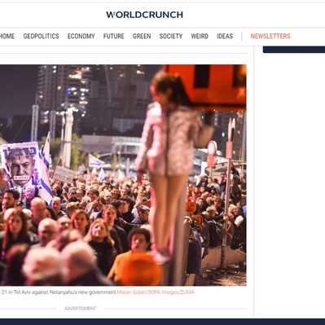Click the navy bar in the sidebar

(294, 50)
